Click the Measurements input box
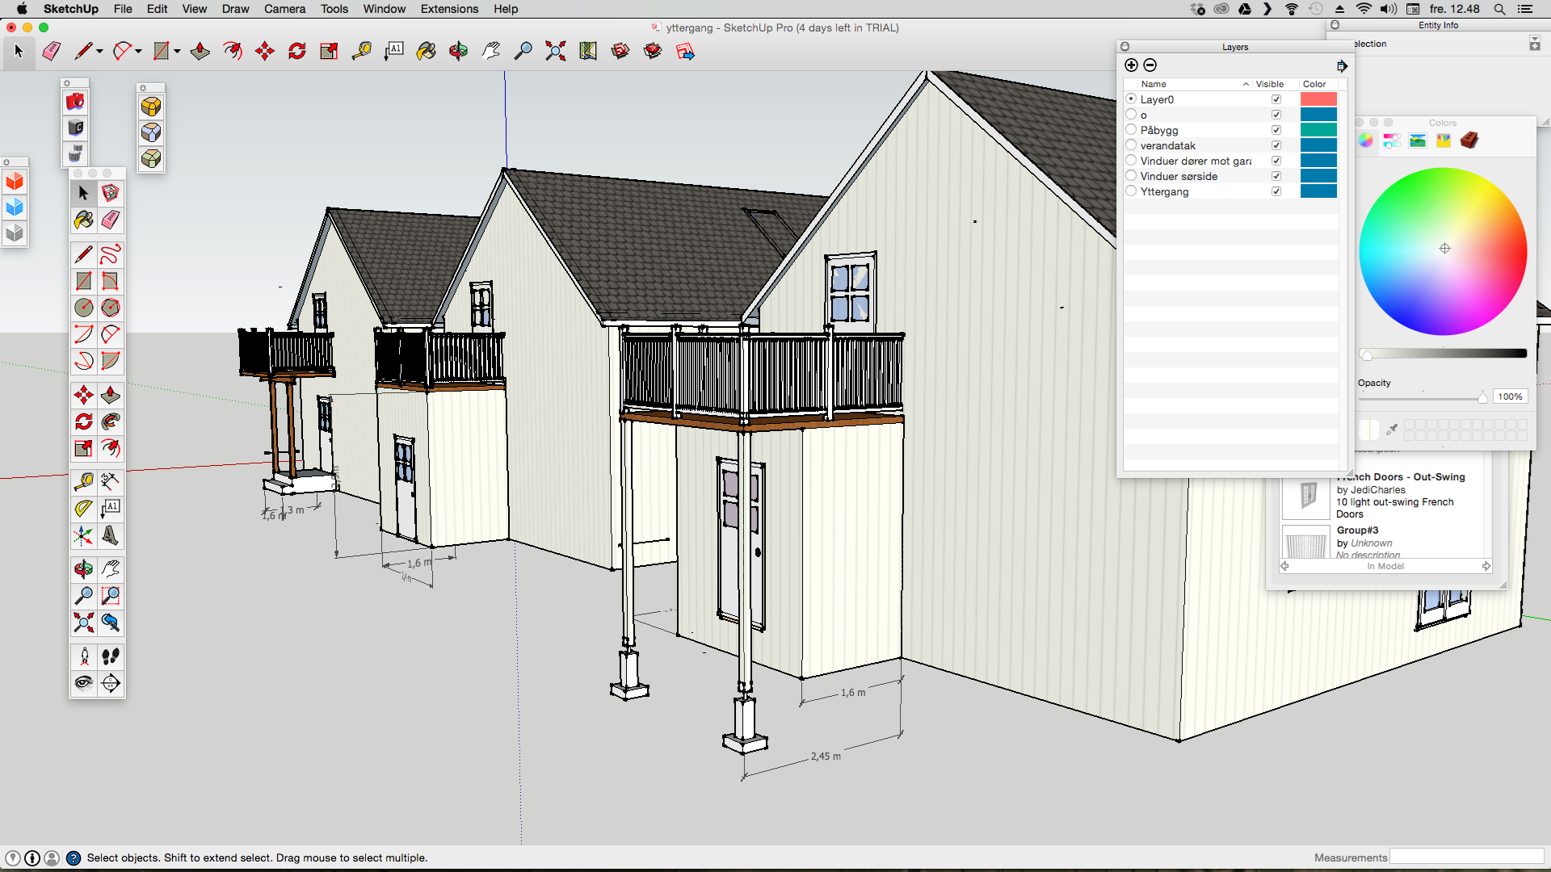This screenshot has height=872, width=1551. coord(1466,857)
